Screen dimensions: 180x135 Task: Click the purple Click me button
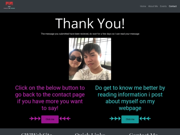tap(50, 119)
